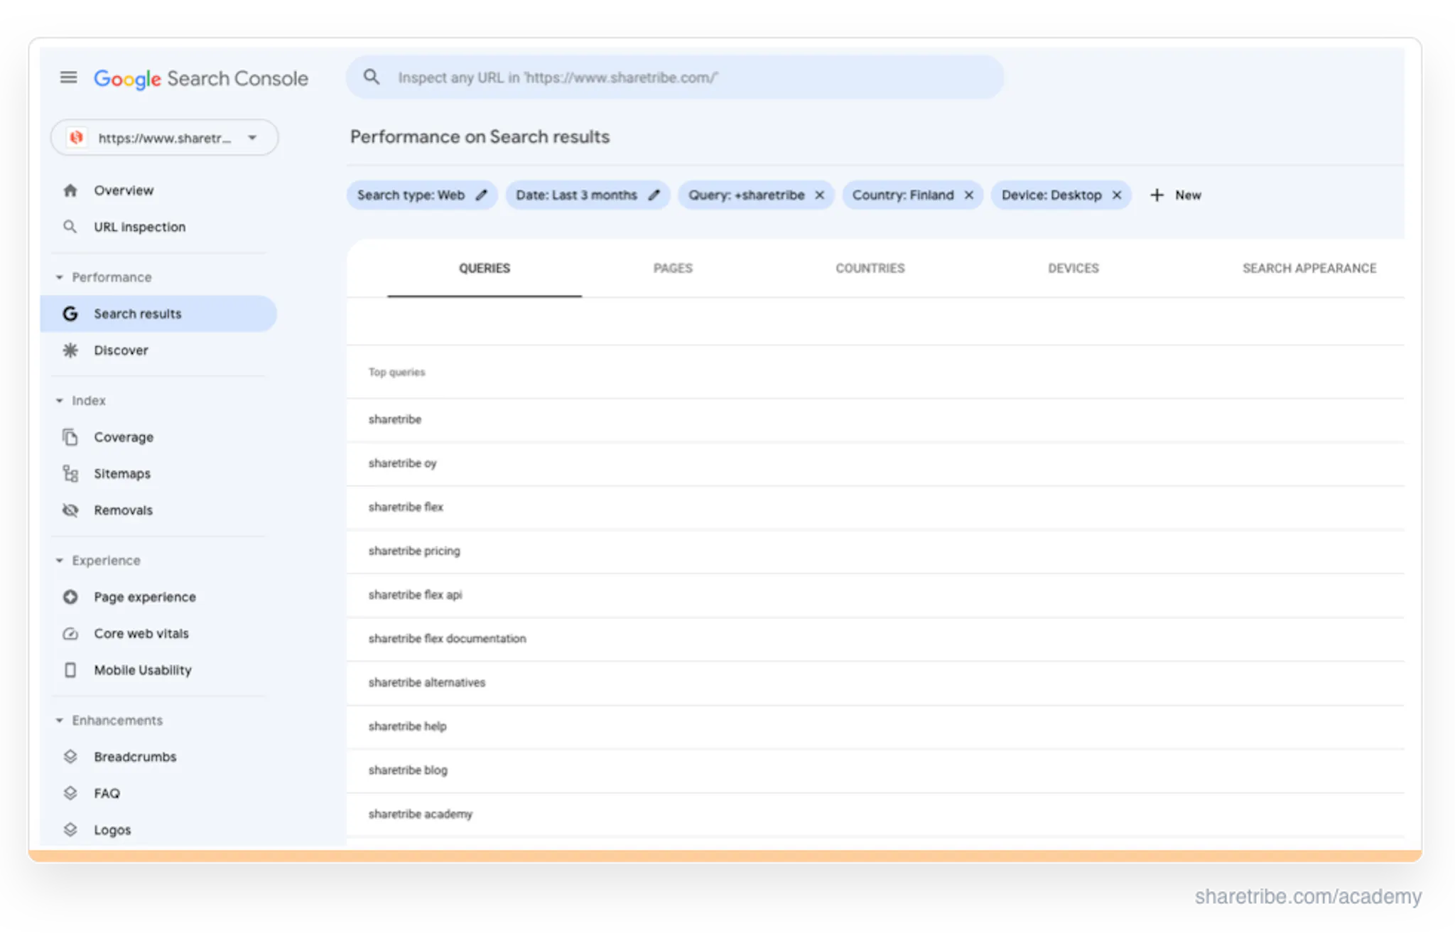Screen dimensions: 1455x948
Task: Open the Breadcrumbs enhancements report
Action: point(135,756)
